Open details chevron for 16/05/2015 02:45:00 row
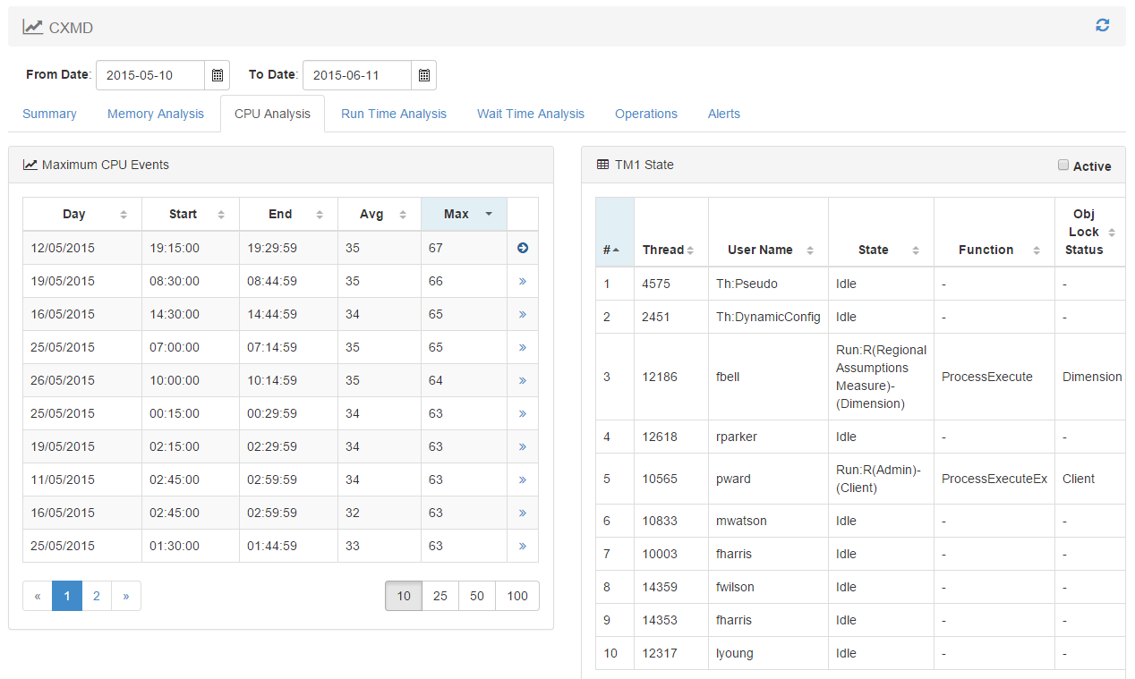This screenshot has height=679, width=1135. click(x=523, y=513)
